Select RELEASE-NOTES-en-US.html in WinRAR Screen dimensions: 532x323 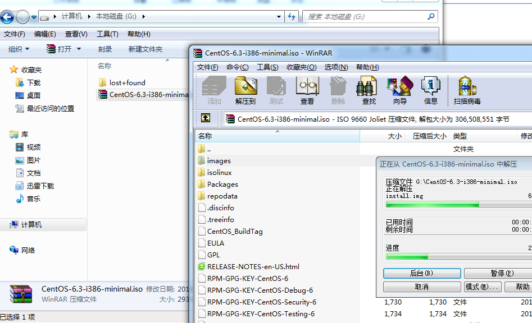click(x=249, y=267)
